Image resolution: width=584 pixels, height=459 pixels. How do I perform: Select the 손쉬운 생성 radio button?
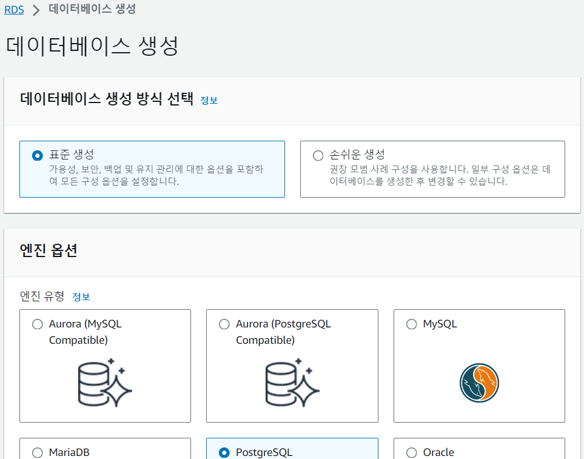318,155
